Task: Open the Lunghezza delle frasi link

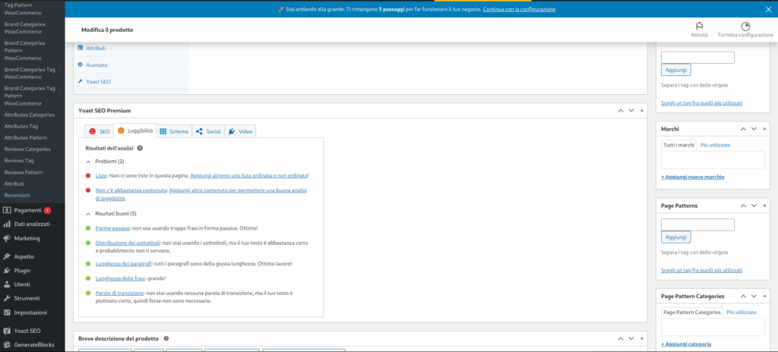Action: click(x=120, y=278)
